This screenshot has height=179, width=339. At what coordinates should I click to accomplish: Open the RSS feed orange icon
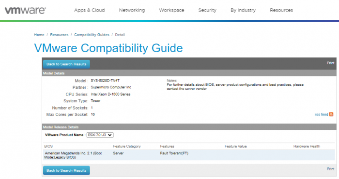[331, 114]
